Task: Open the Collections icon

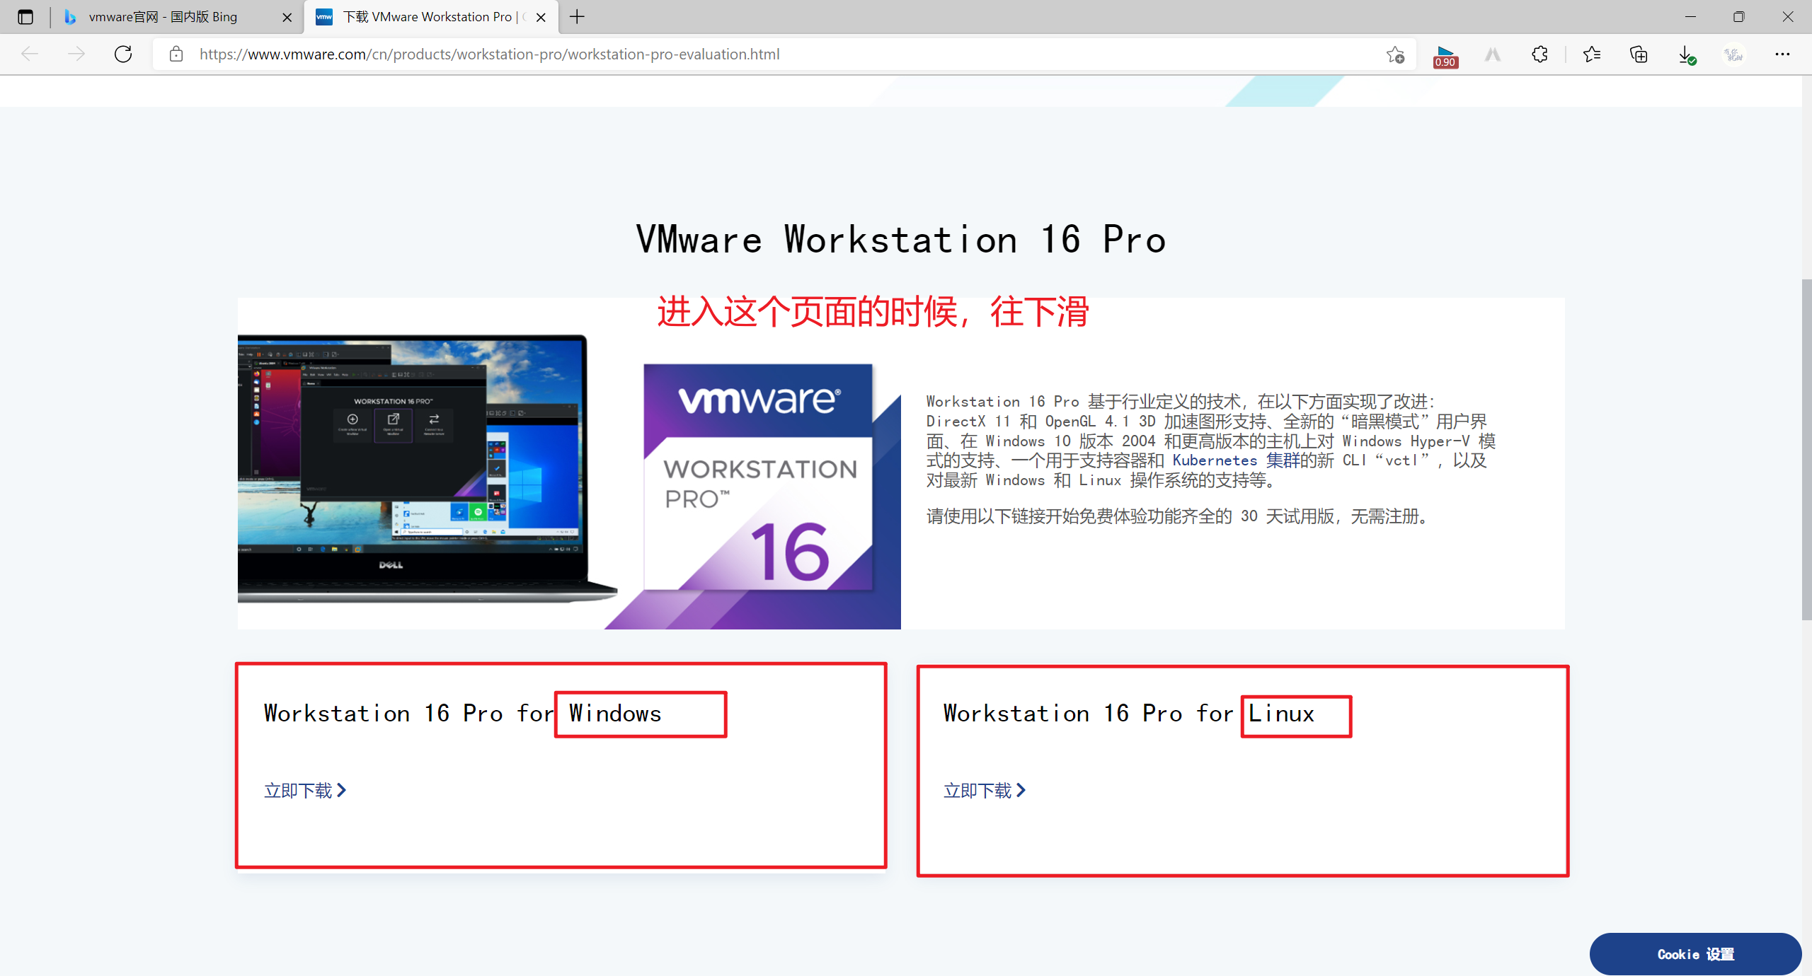Action: coord(1639,54)
